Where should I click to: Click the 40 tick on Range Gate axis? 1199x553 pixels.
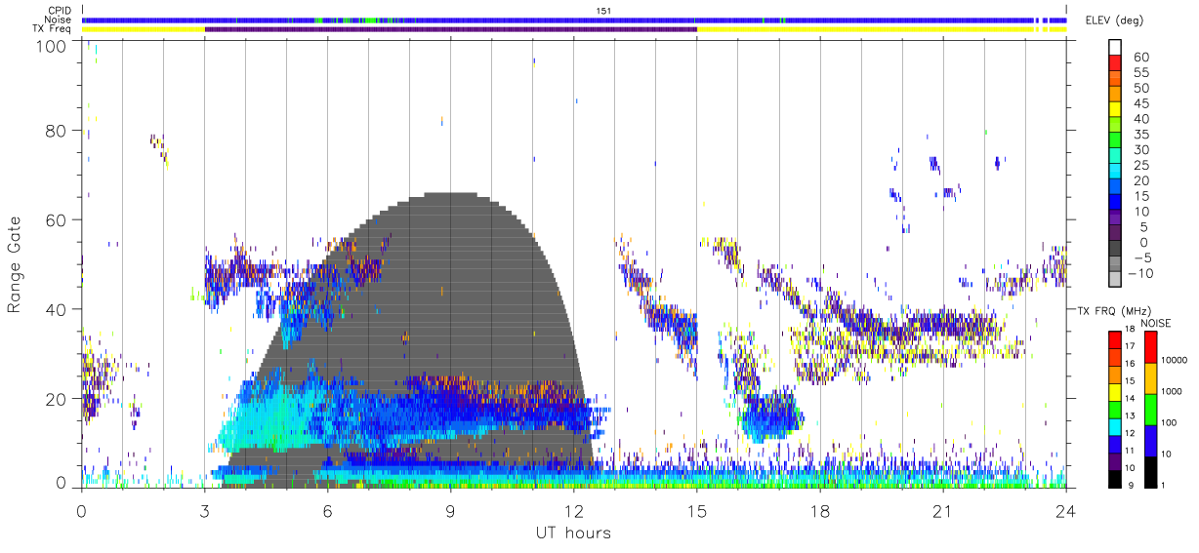tap(58, 309)
